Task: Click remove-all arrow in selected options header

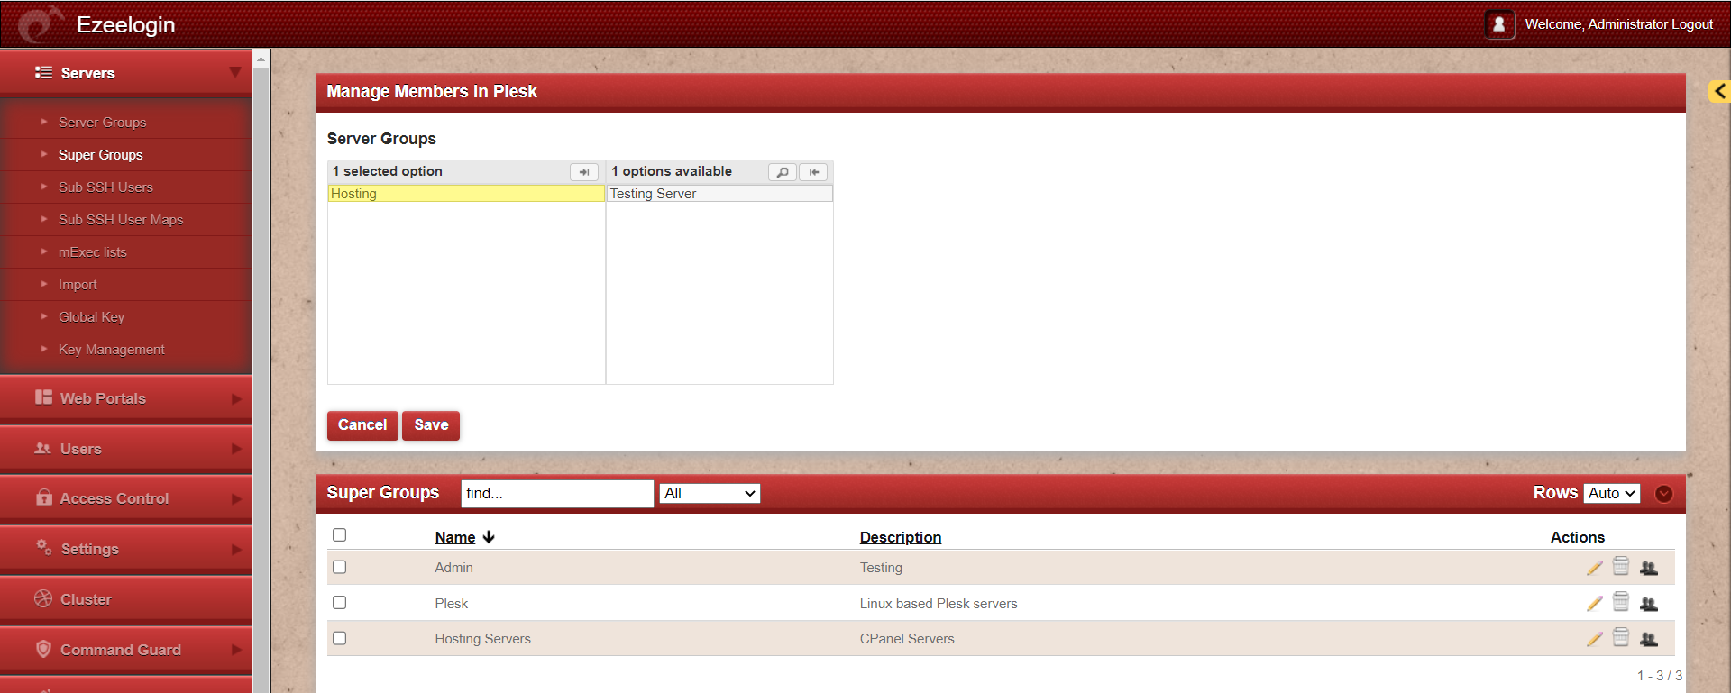Action: 583,172
